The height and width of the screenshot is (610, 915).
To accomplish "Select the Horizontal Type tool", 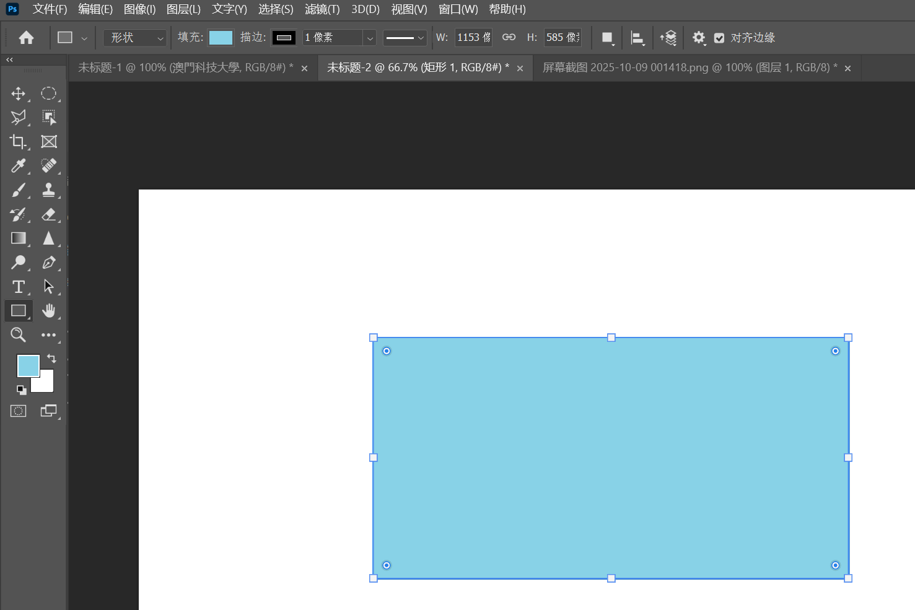I will click(x=19, y=287).
